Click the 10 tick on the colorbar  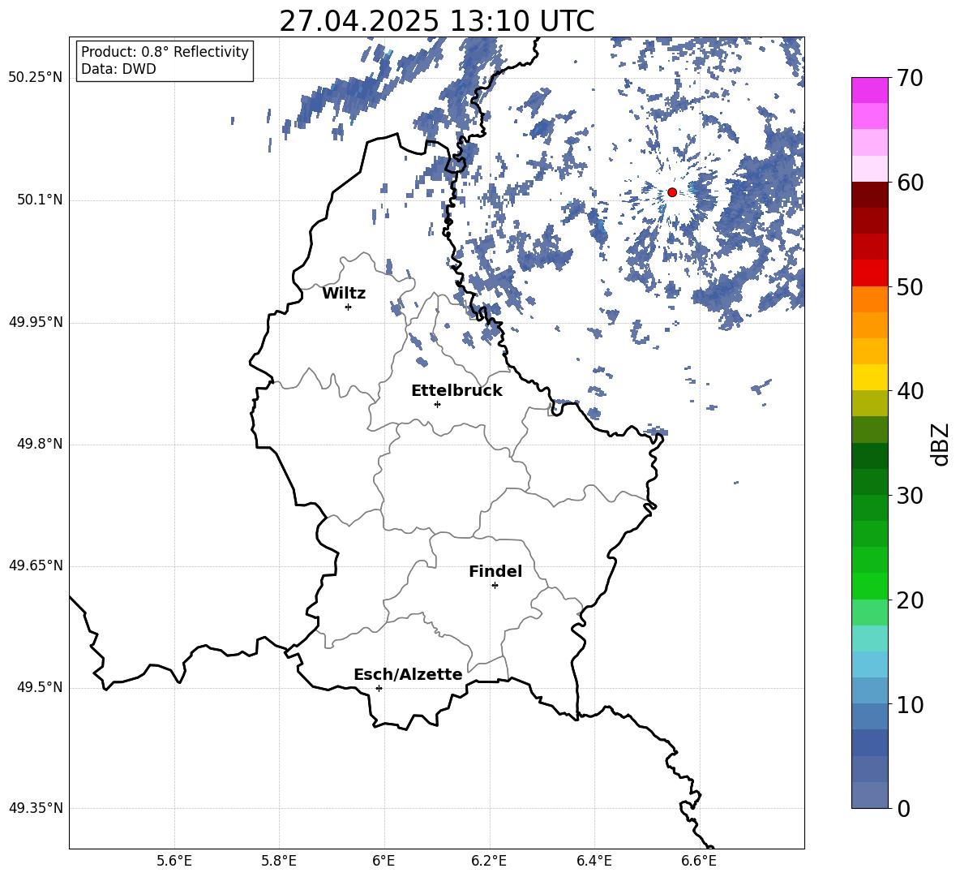[x=910, y=704]
